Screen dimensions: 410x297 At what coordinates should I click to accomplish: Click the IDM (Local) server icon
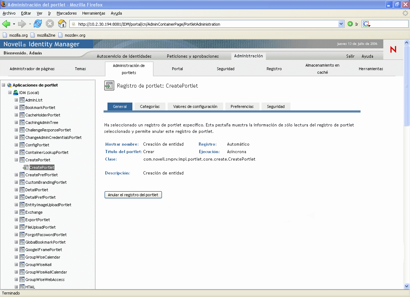16,93
